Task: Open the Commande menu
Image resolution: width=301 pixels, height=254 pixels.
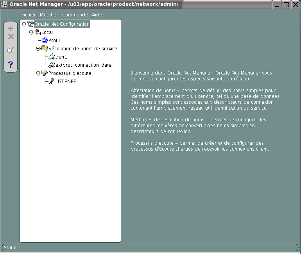Action: 75,15
